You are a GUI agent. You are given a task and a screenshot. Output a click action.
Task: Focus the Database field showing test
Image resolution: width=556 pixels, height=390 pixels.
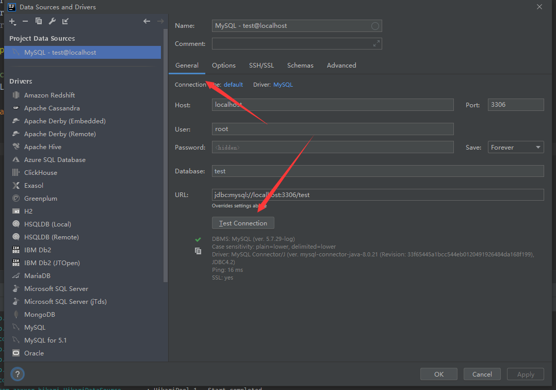coord(378,171)
